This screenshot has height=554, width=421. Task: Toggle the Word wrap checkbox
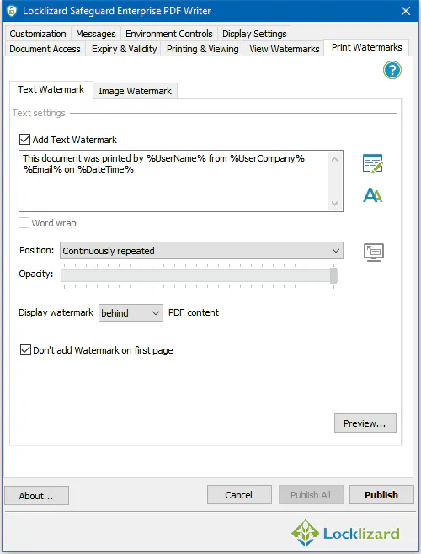pos(24,223)
